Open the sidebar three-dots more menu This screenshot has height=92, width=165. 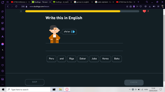[3, 84]
